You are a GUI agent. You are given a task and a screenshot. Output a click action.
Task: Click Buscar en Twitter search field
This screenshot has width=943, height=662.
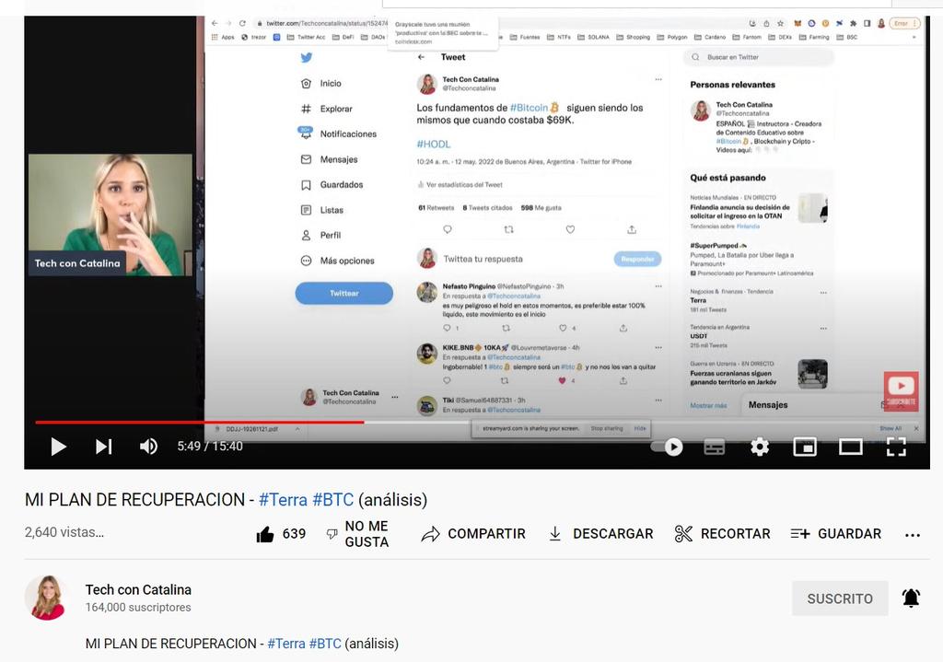pos(759,57)
